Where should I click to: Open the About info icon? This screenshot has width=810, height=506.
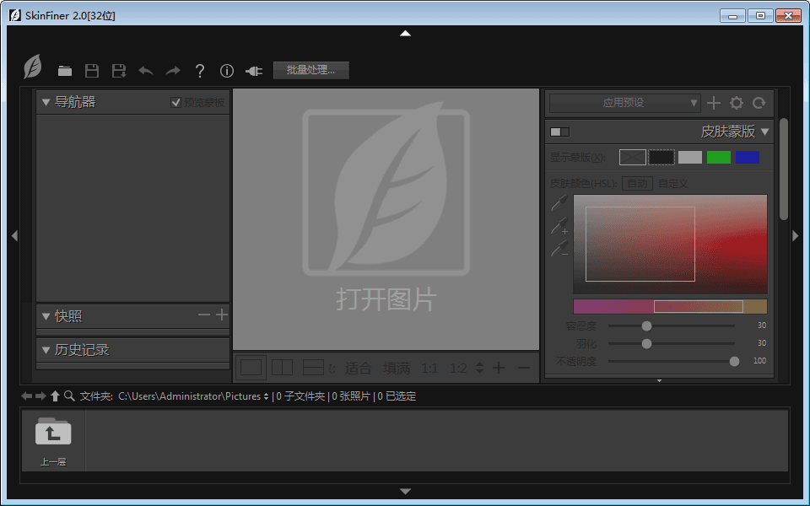(227, 71)
